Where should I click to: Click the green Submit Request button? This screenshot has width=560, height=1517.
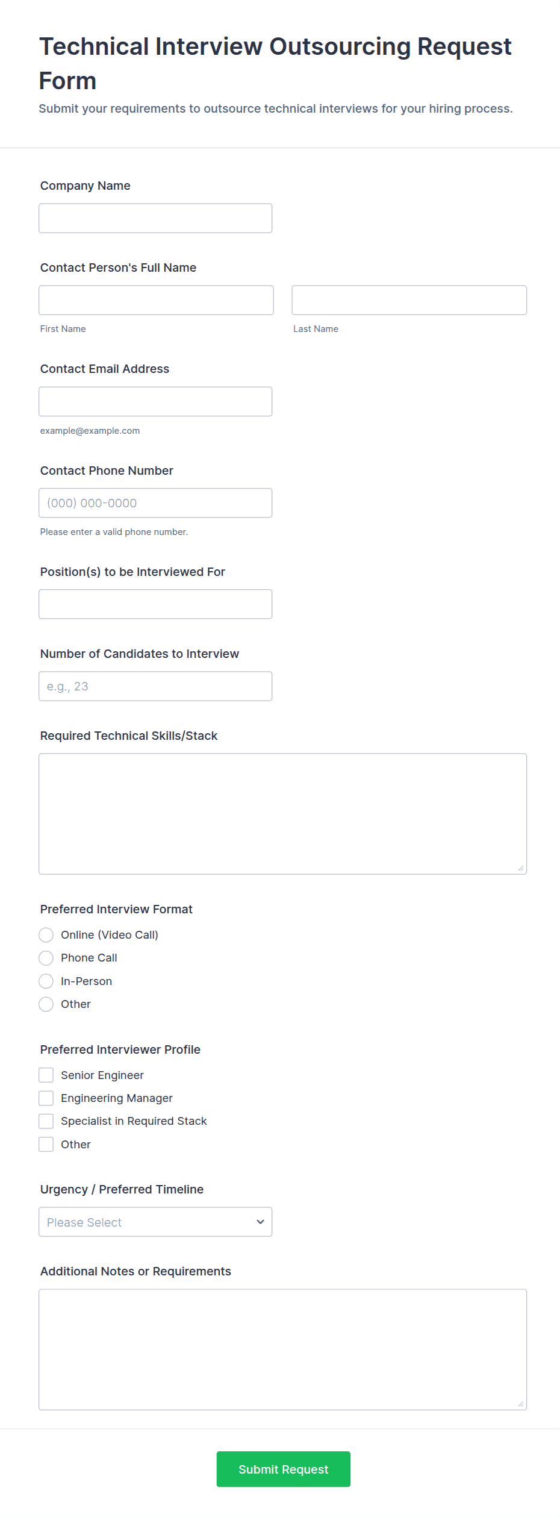[283, 1469]
